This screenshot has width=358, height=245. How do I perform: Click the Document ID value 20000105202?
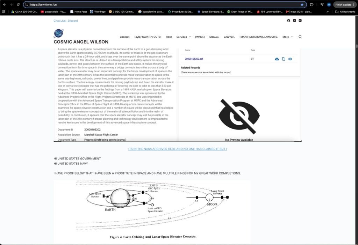tap(92, 130)
